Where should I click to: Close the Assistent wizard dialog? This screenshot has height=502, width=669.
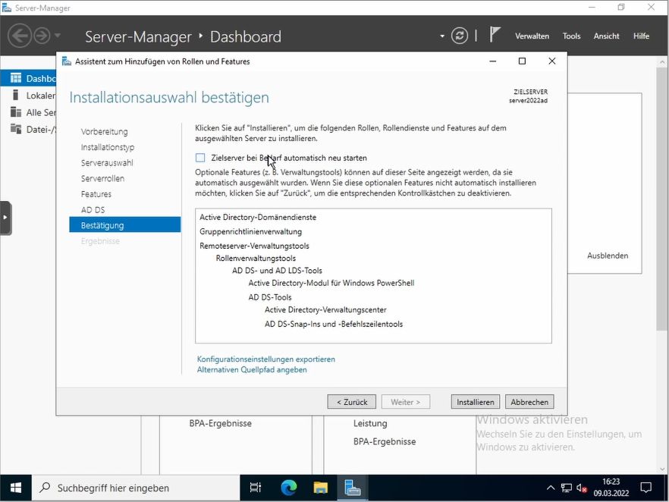(x=551, y=61)
